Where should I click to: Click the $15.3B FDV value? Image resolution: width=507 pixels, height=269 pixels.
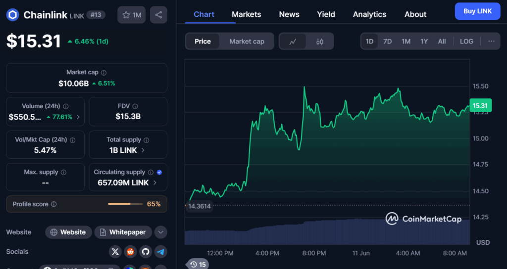tap(128, 116)
